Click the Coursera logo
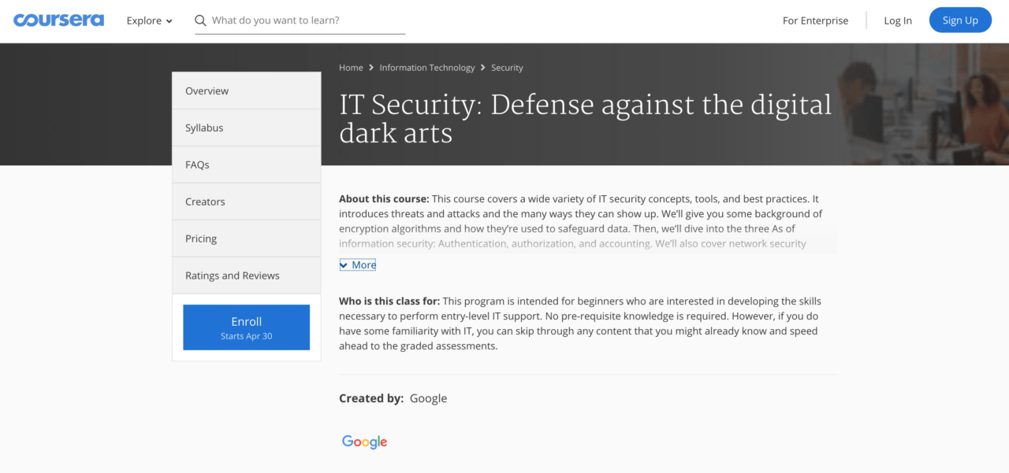The image size is (1009, 473). coord(58,20)
